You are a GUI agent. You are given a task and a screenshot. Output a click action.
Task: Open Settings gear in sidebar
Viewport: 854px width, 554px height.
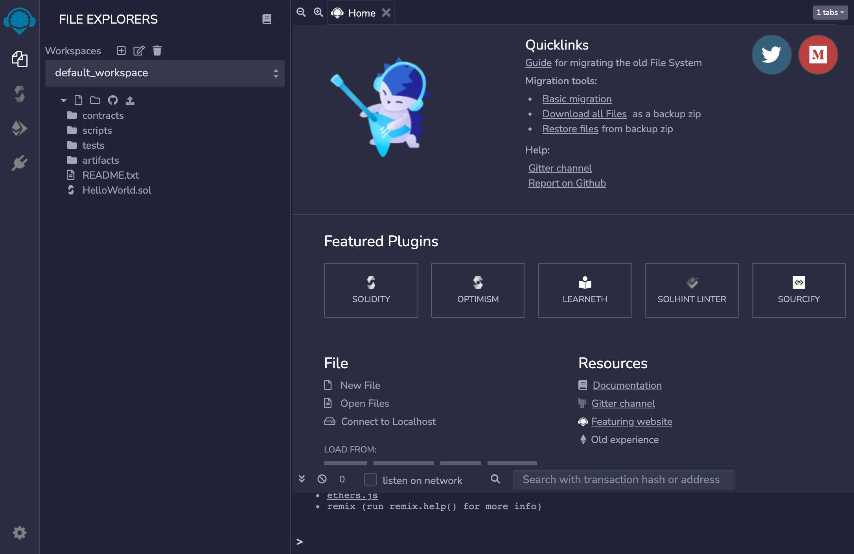pos(19,533)
